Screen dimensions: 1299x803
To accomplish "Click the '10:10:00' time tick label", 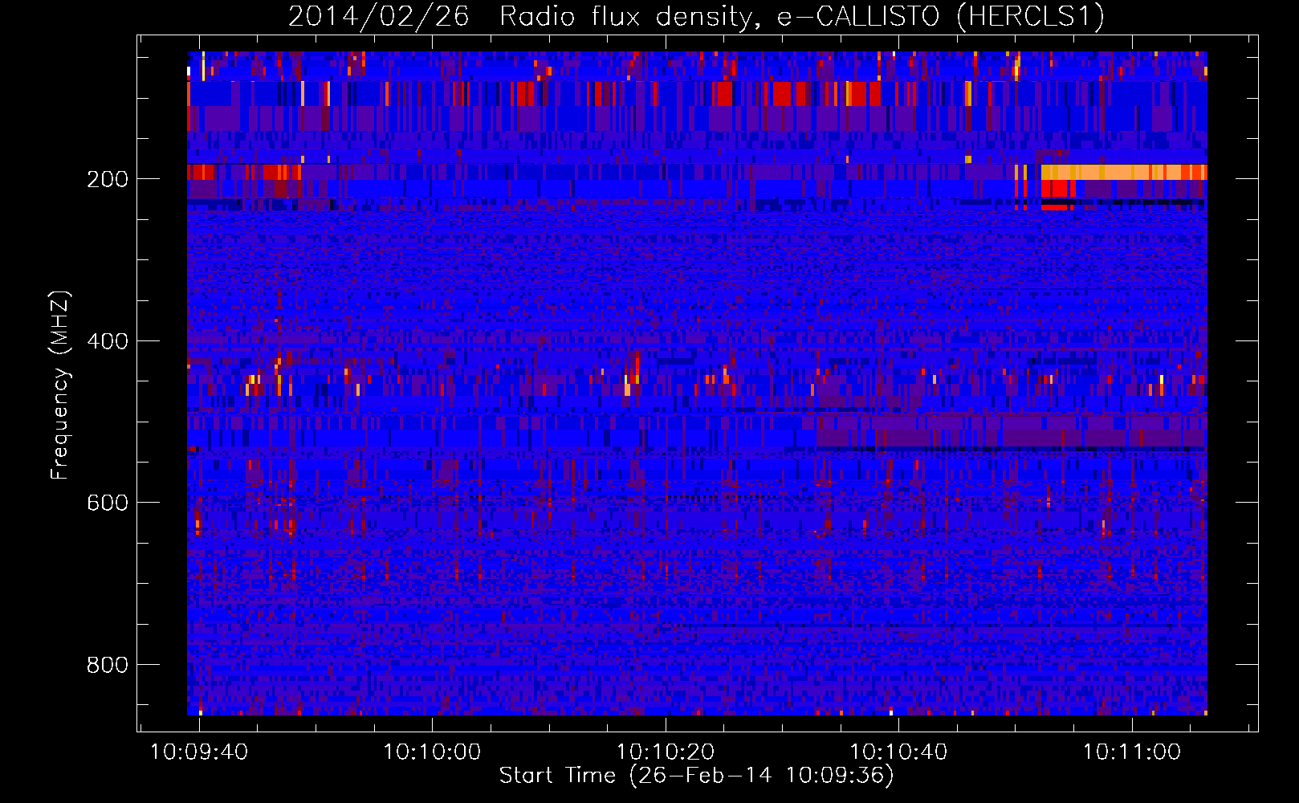I will point(432,752).
